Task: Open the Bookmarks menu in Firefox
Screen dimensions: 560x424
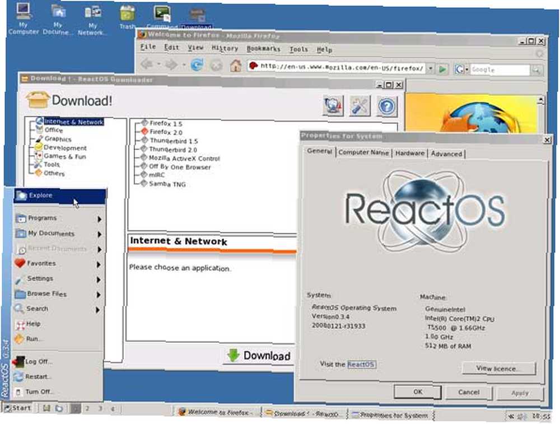Action: 264,49
